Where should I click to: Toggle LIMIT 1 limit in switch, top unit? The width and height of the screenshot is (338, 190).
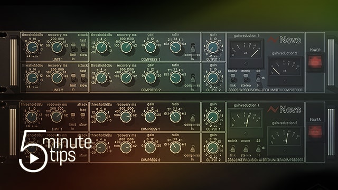pyautogui.click(x=73, y=47)
